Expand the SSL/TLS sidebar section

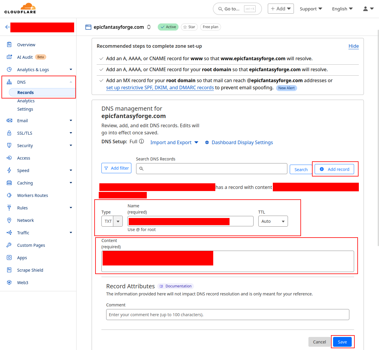coord(71,133)
